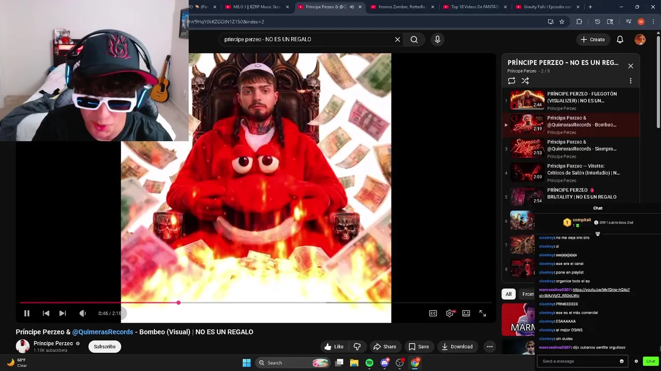The height and width of the screenshot is (371, 661).
Task: Subscribe to Príncipe Perzeo channel
Action: [x=105, y=347]
